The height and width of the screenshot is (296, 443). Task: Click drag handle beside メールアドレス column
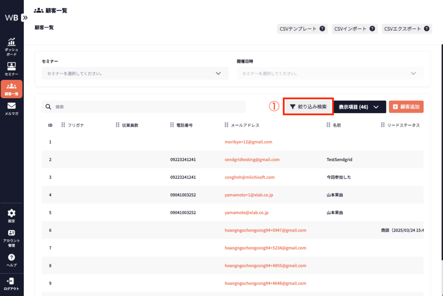(x=227, y=125)
